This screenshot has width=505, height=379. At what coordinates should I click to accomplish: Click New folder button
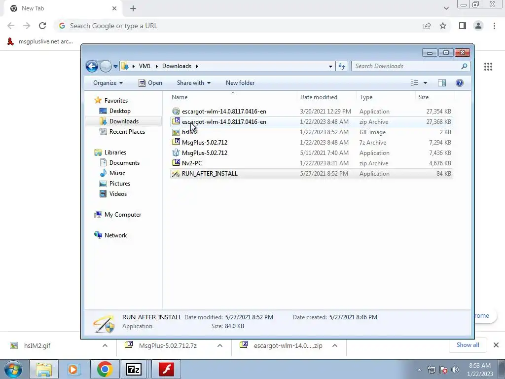pos(240,83)
